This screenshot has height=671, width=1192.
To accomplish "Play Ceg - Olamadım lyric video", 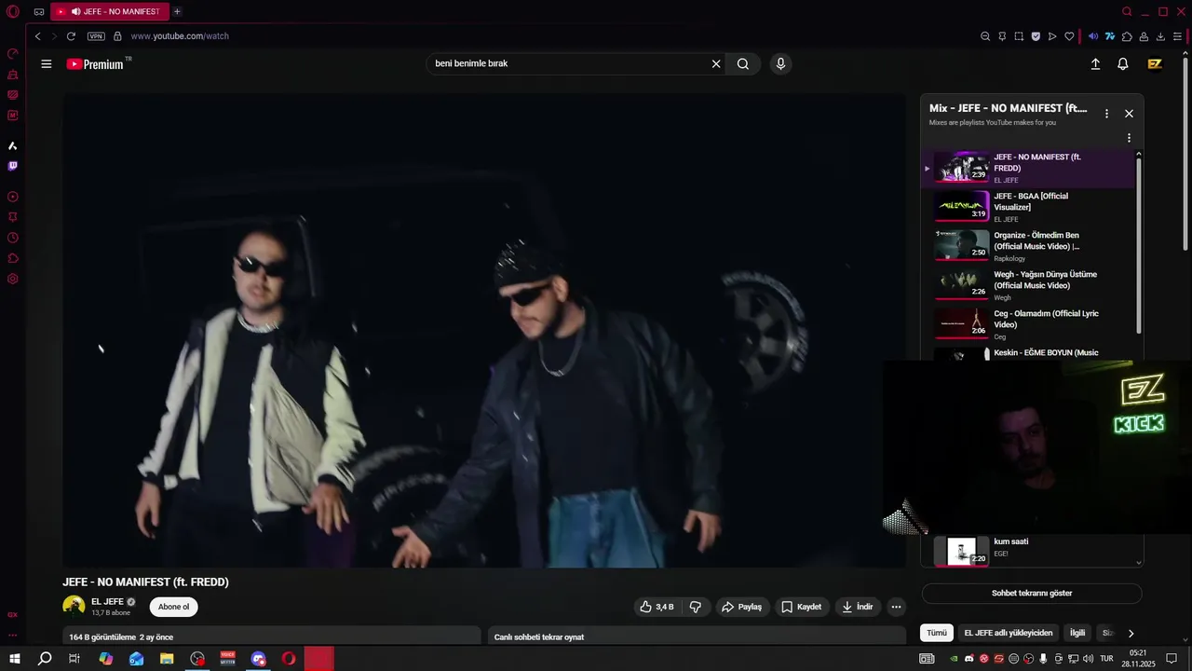I will pyautogui.click(x=1028, y=324).
